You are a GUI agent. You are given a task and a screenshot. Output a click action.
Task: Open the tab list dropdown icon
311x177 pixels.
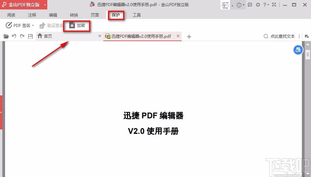(307, 36)
